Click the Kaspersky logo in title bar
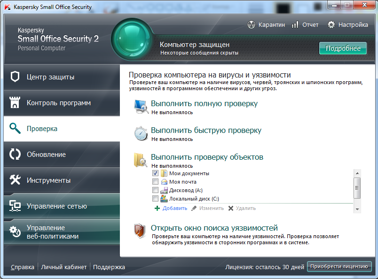This screenshot has height=279, width=378. point(8,7)
